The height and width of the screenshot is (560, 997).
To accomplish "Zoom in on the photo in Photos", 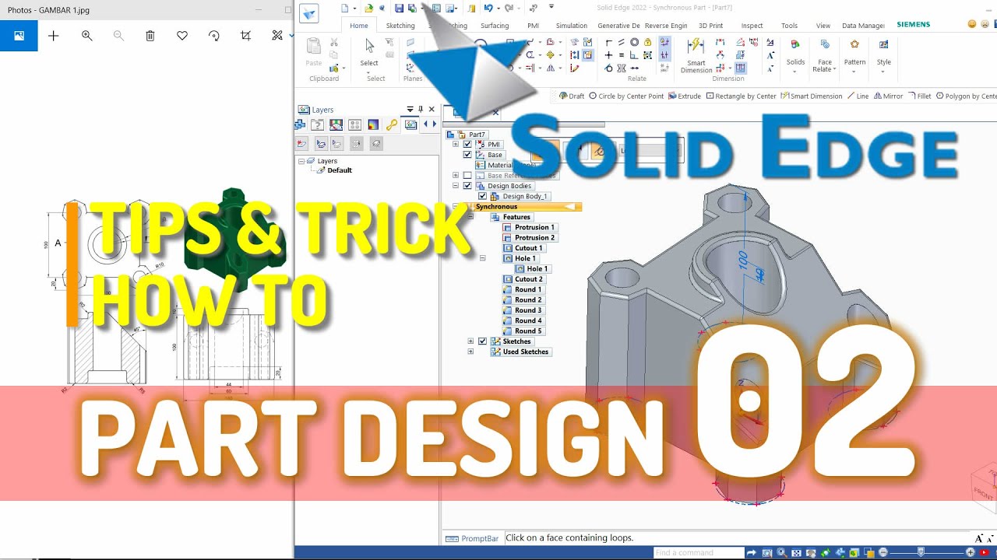I will [86, 36].
